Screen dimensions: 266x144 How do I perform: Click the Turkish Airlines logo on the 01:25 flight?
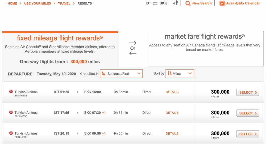click(x=11, y=92)
